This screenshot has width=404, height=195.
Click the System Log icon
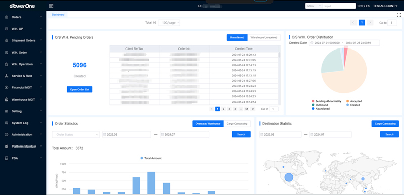(7, 123)
